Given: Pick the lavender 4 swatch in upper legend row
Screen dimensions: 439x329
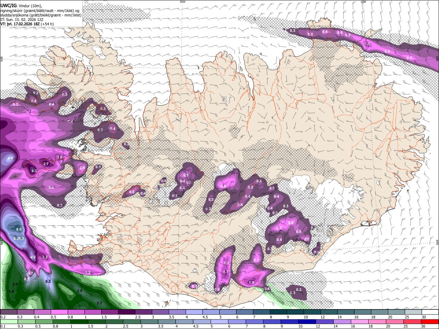Looking at the screenshot, I should pyautogui.click(x=194, y=312).
